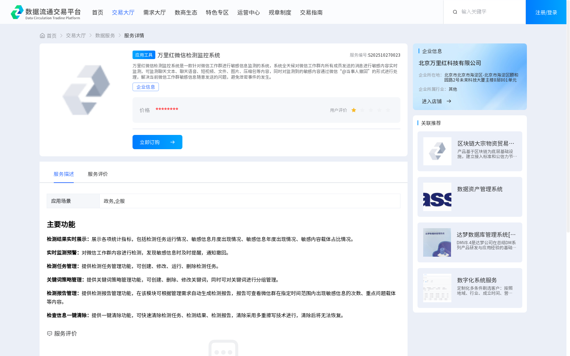
Task: Click the product placeholder image
Action: pos(86,90)
